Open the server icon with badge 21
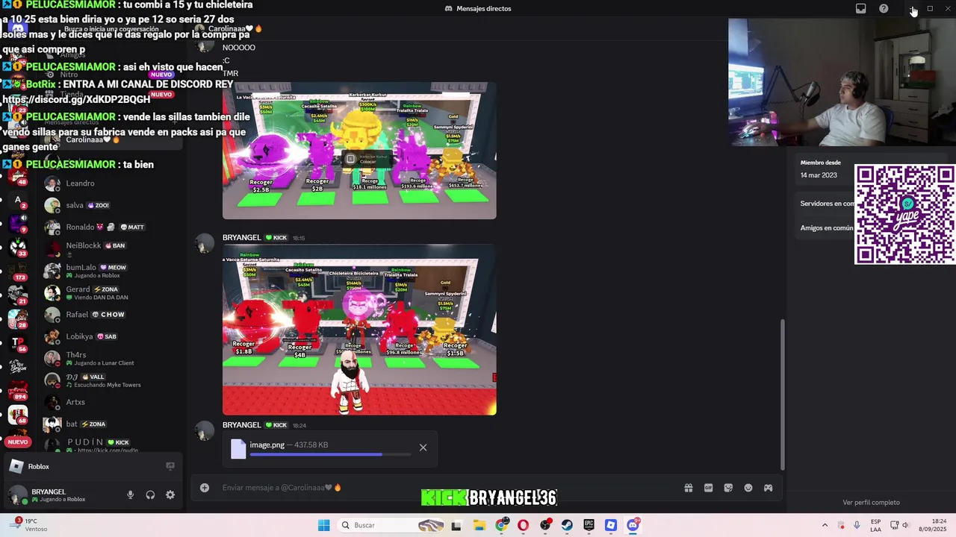This screenshot has width=956, height=537. click(18, 294)
